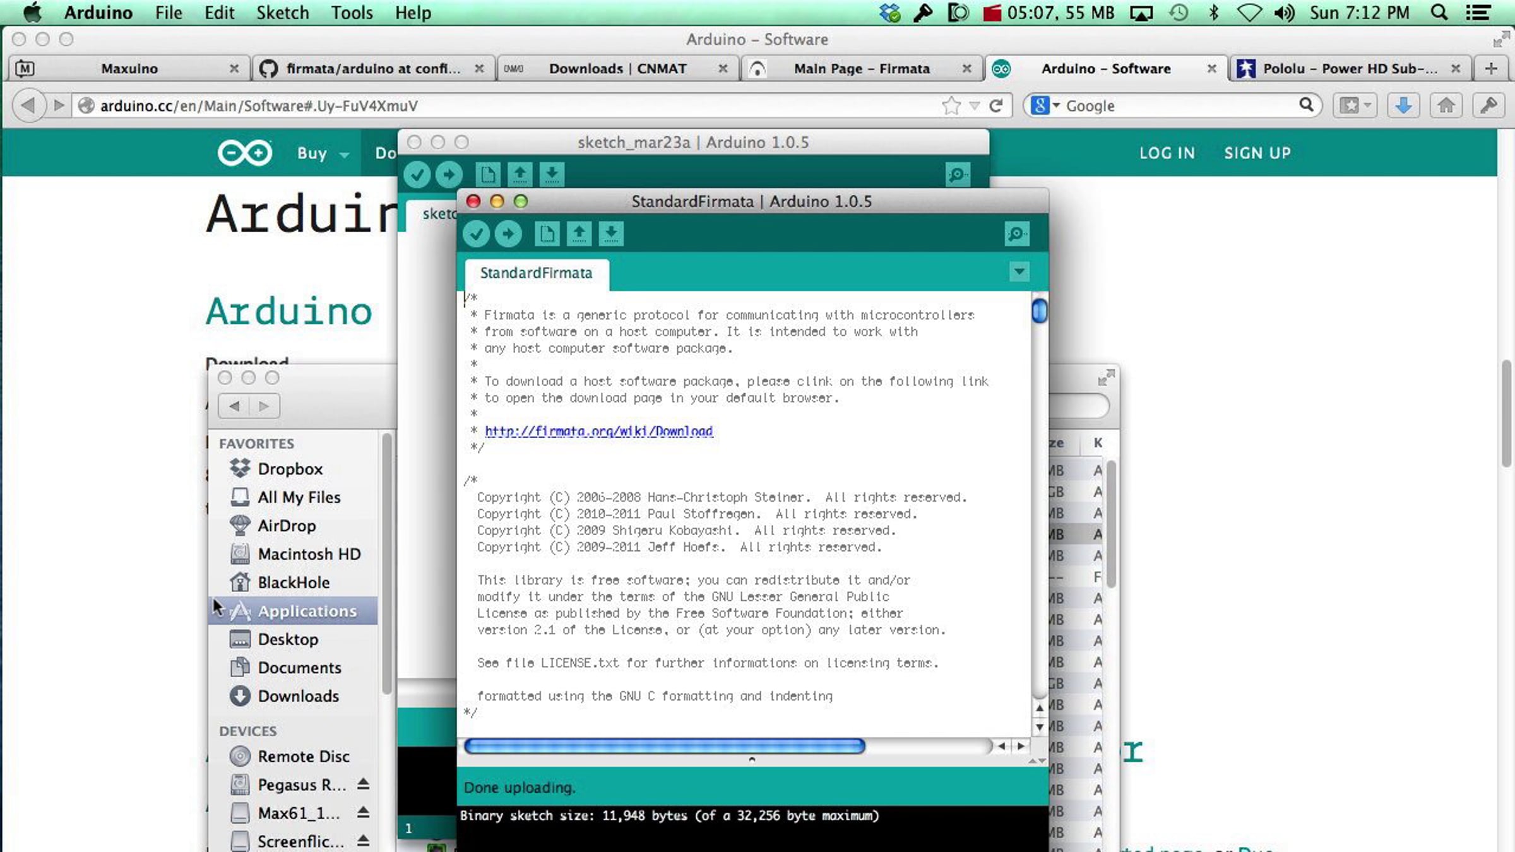Click Open sketch up-arrow icon in StandardFirmata
This screenshot has height=852, width=1515.
coord(579,234)
